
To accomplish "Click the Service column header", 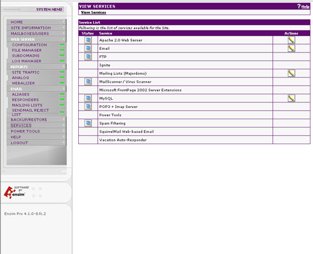I will tap(106, 34).
